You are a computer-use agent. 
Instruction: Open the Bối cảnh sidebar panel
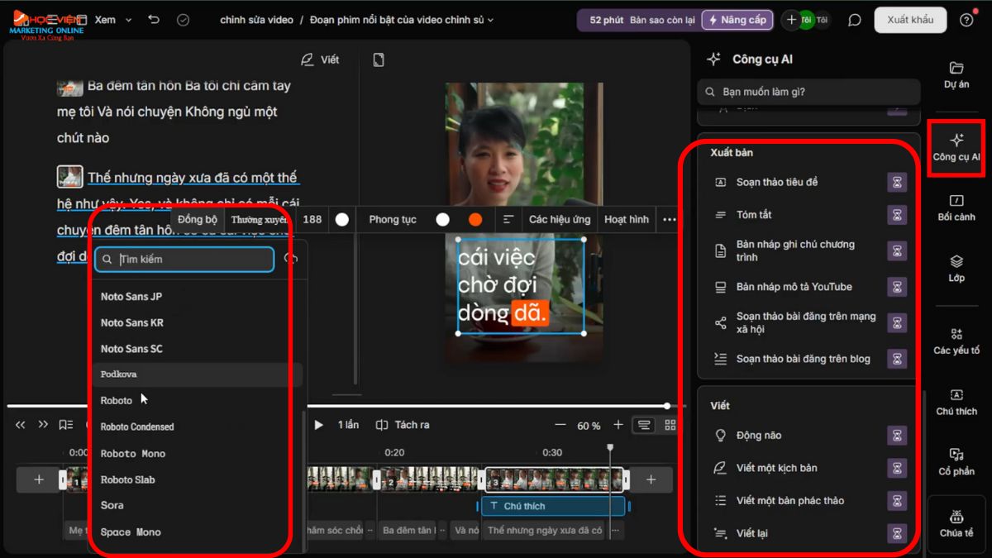(956, 207)
